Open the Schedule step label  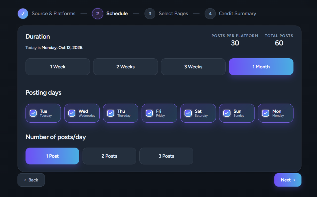[117, 13]
